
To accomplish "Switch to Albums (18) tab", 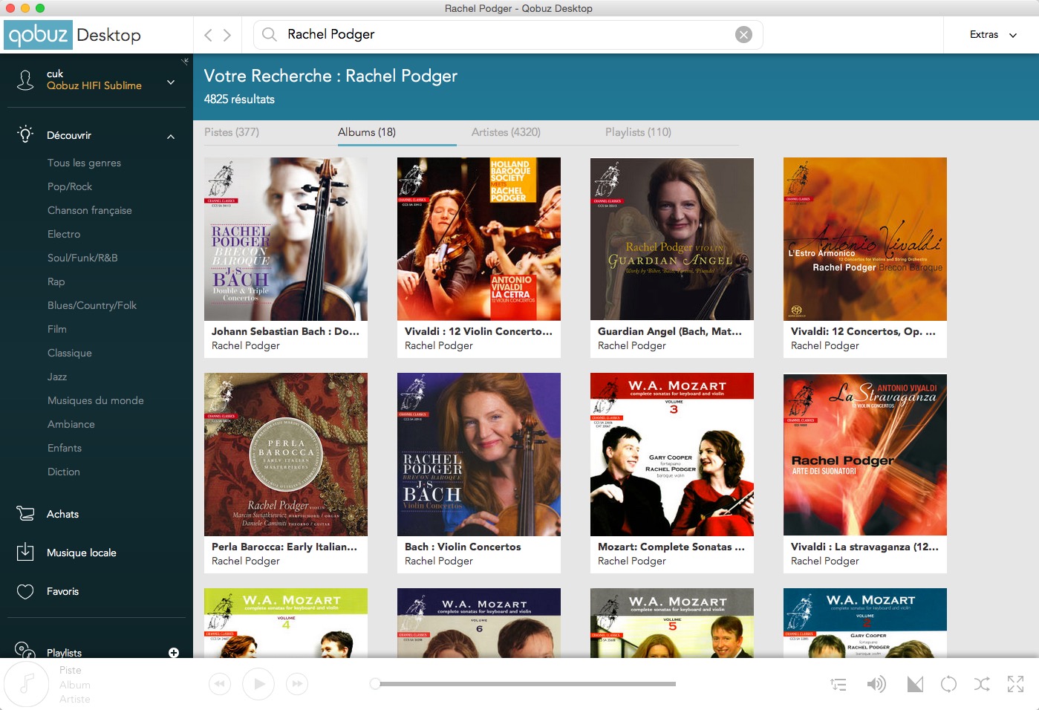I will point(367,132).
